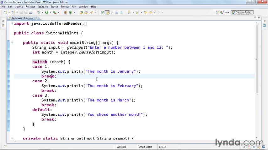Maximize the editor area

pos(259,17)
